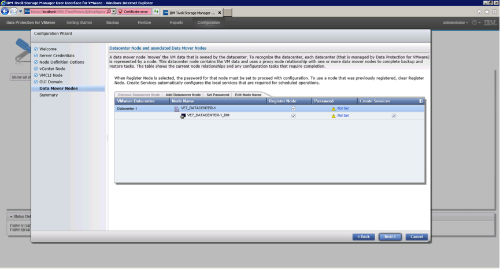Click the browser refresh icon
The image size is (500, 269).
[x=156, y=12]
